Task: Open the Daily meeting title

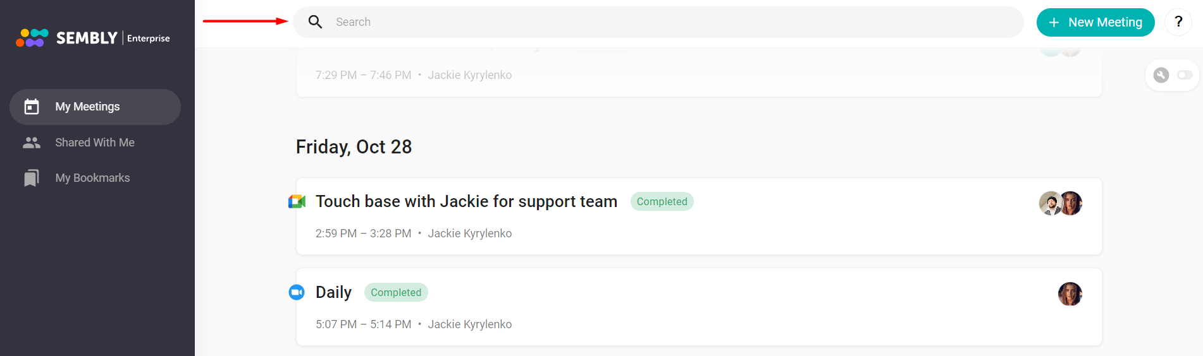Action: click(333, 292)
